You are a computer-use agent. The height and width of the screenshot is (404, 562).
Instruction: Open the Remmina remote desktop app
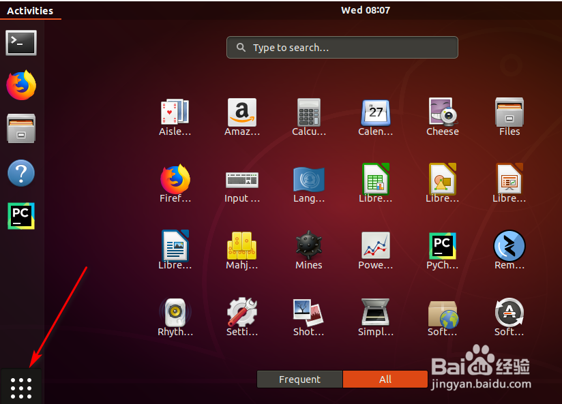pyautogui.click(x=509, y=249)
